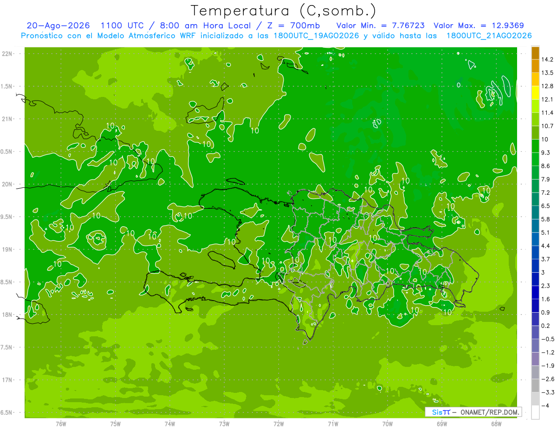Click the "12.1" value on the color scale
Screen dimensions: 557x430
(x=547, y=99)
